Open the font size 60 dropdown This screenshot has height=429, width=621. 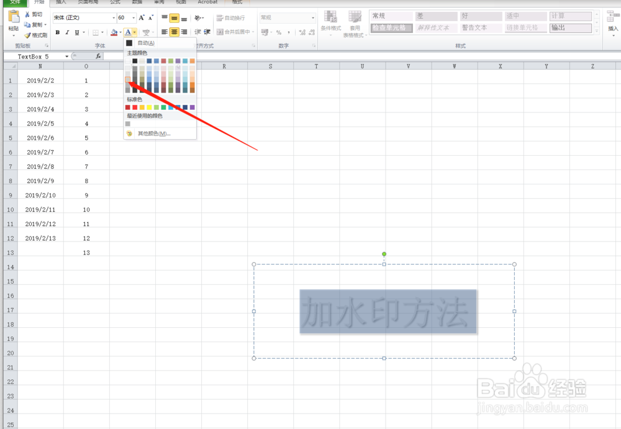[x=134, y=18]
